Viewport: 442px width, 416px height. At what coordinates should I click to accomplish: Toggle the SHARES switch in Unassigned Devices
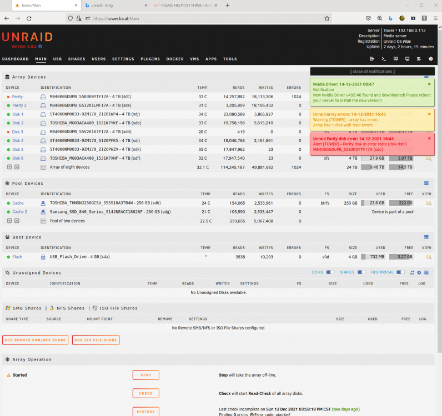[361, 272]
